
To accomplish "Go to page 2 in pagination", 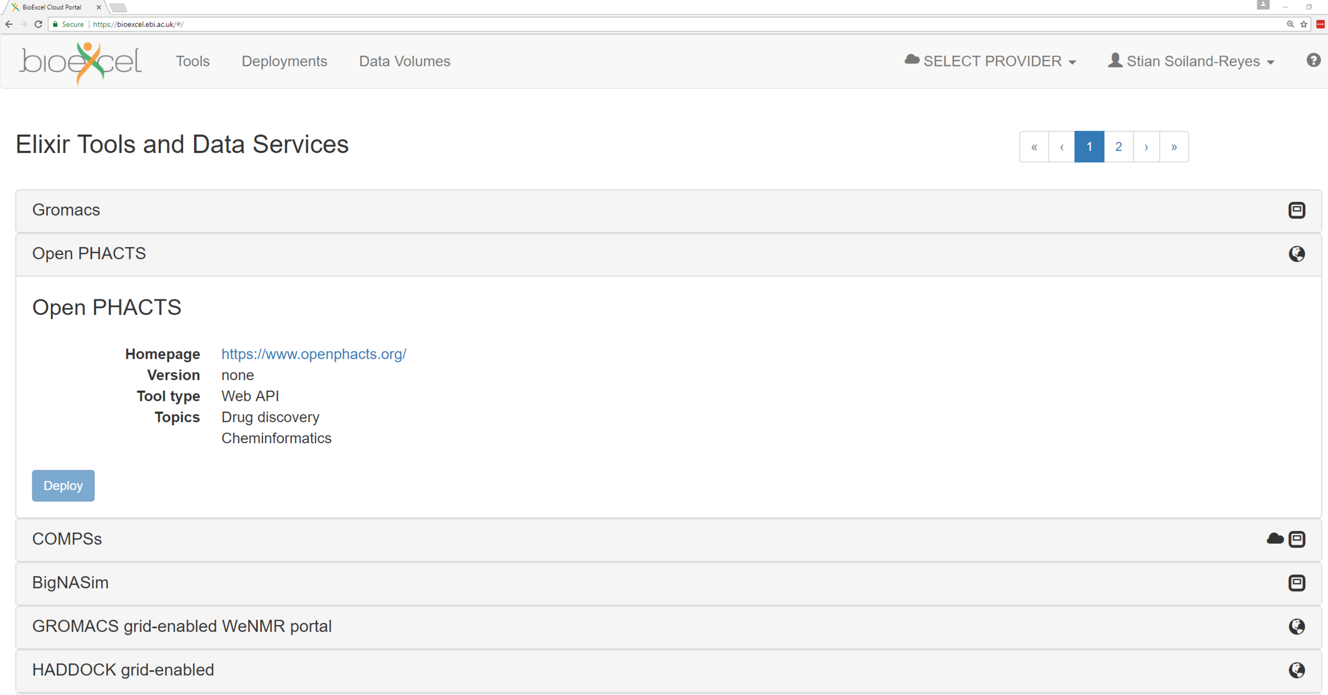I will coord(1118,147).
